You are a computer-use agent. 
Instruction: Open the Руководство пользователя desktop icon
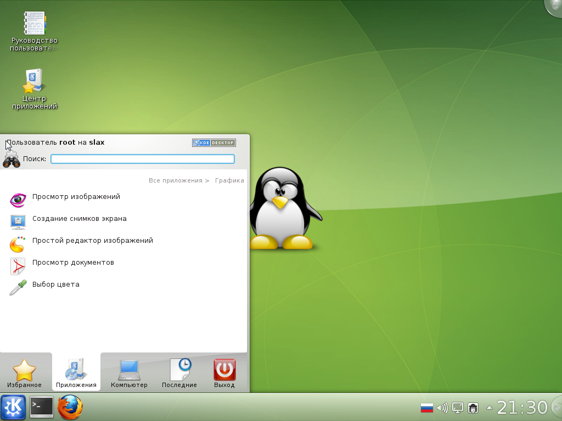coord(34,31)
